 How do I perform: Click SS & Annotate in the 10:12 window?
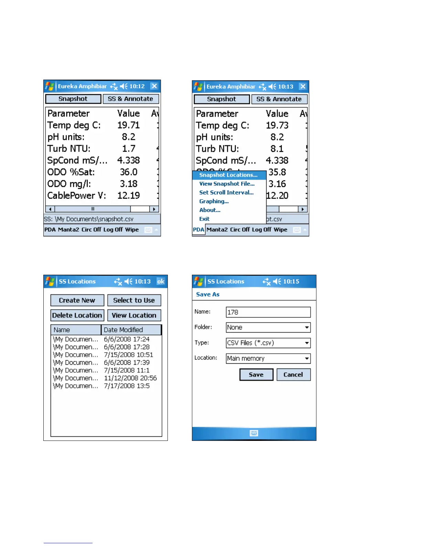tap(131, 99)
